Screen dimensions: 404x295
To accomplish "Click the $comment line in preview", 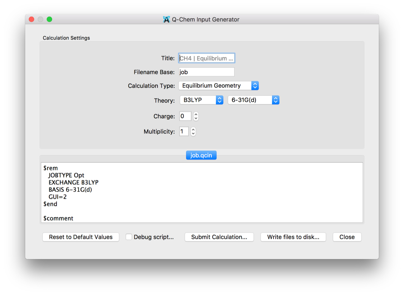I will coord(58,218).
